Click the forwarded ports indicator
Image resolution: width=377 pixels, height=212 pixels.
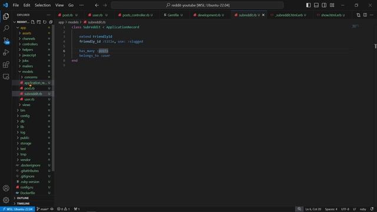pos(77,209)
